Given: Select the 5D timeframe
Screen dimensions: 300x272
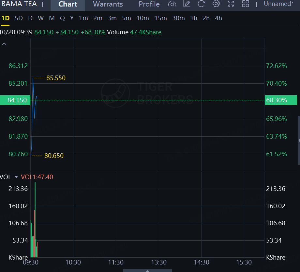Looking at the screenshot, I should point(19,18).
